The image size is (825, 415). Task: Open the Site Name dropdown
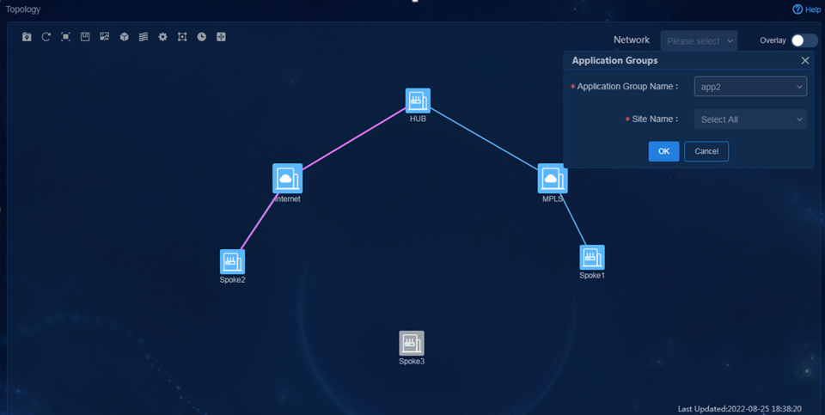[750, 119]
